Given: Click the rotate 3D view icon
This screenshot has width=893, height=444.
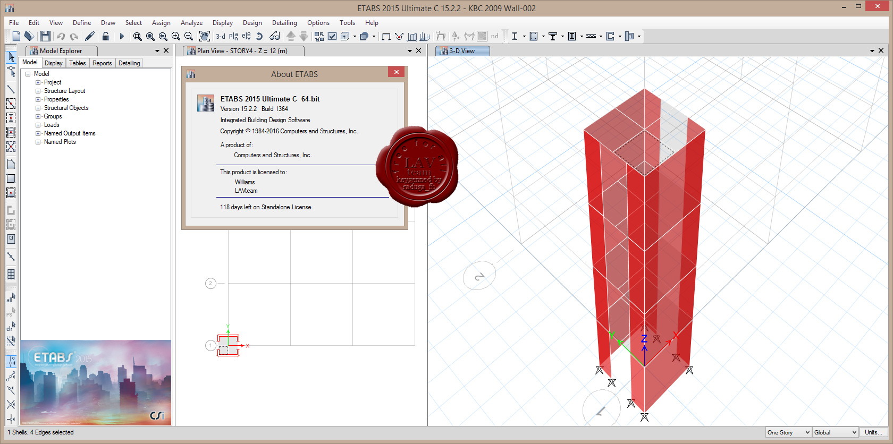Looking at the screenshot, I should click(x=259, y=36).
